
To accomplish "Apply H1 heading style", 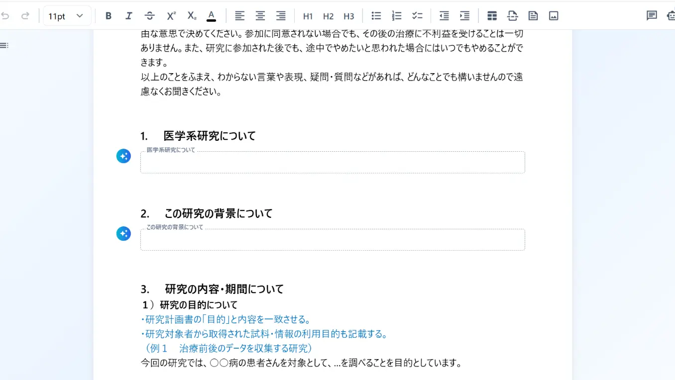I will 308,16.
